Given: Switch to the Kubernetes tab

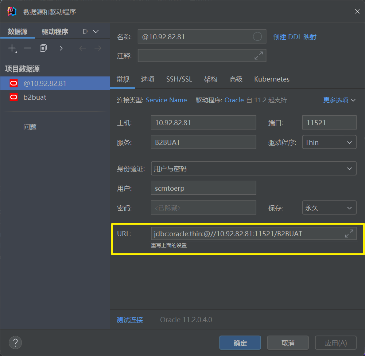Looking at the screenshot, I should [272, 79].
